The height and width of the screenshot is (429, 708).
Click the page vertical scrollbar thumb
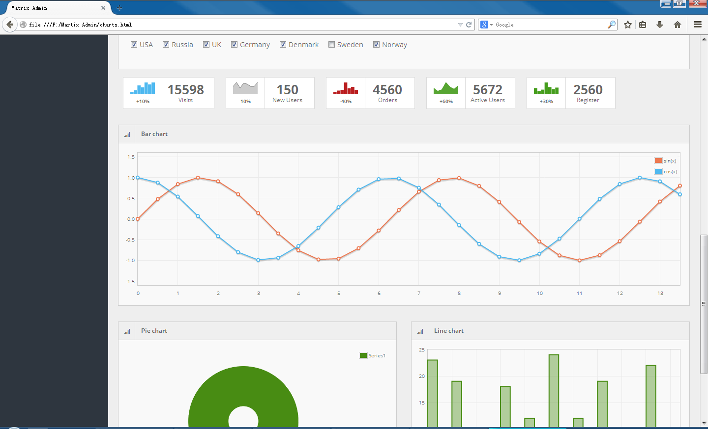pyautogui.click(x=704, y=304)
